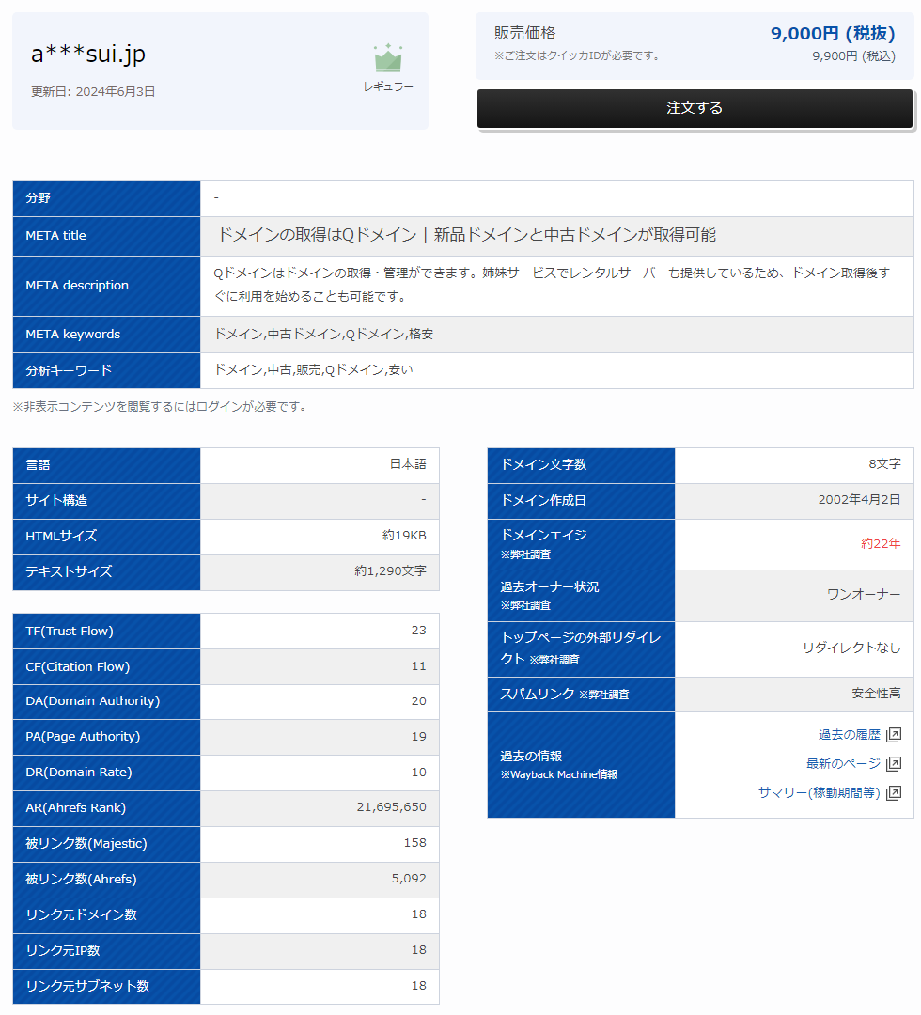The width and height of the screenshot is (921, 1015).
Task: Click the テキストサイズ value 約1,290文字
Action: [390, 571]
